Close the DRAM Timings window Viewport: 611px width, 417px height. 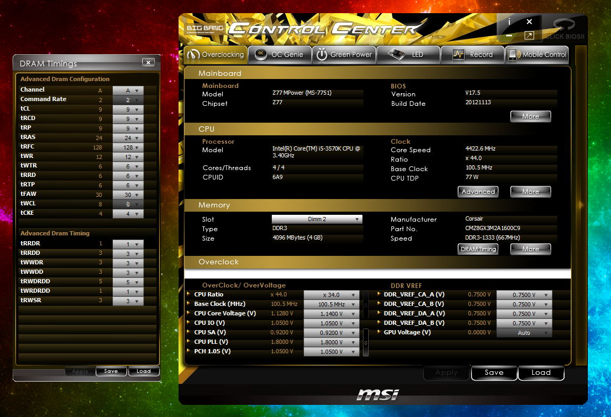click(x=149, y=62)
